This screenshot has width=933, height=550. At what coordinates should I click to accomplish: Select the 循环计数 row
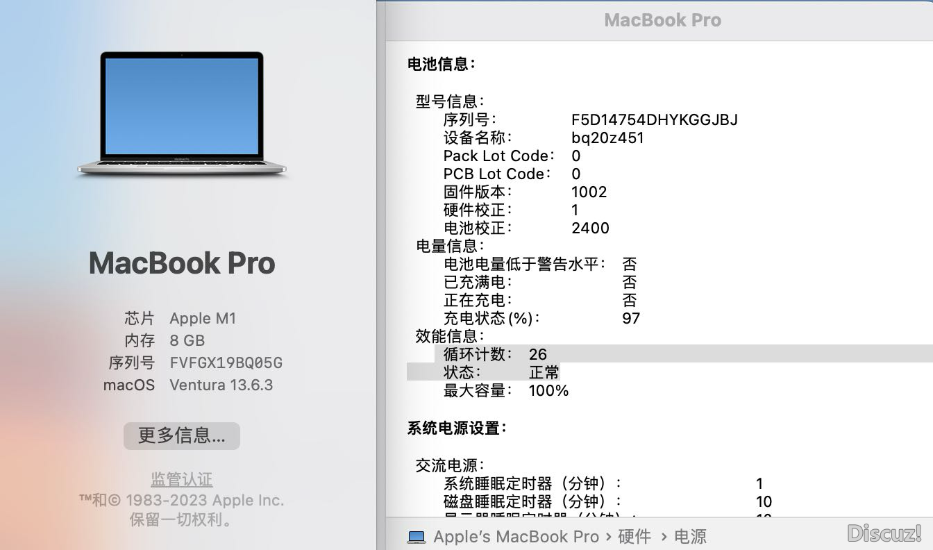[x=684, y=354]
